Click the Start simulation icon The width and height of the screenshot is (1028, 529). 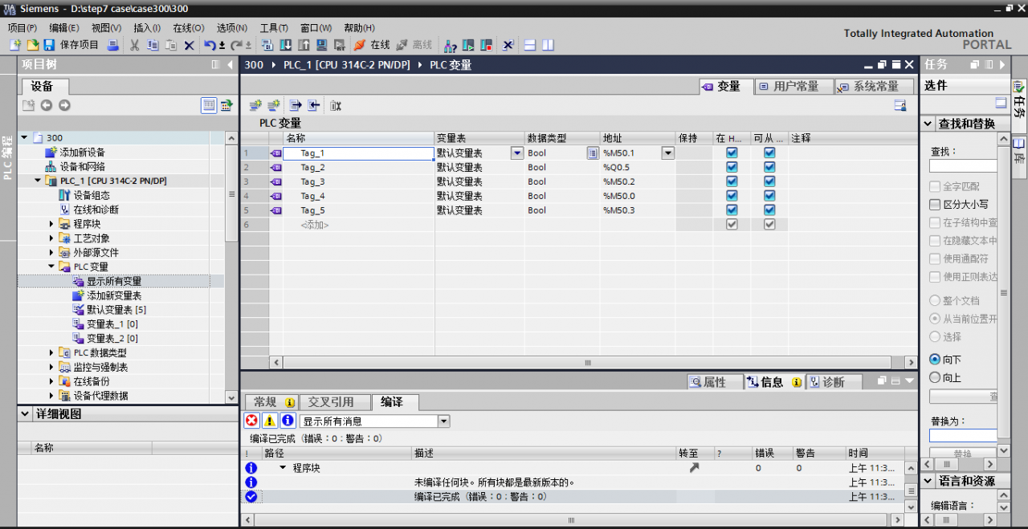coord(321,45)
